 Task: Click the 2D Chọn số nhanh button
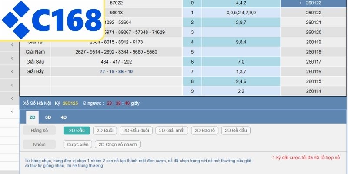118,144
